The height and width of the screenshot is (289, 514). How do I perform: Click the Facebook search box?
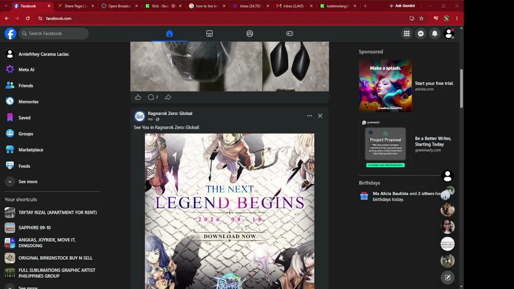(x=54, y=33)
